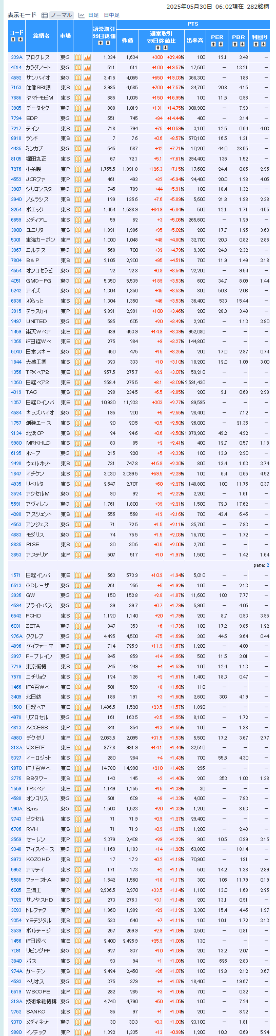
Task: Open book icon for イノテック row
Action: (78, 1032)
